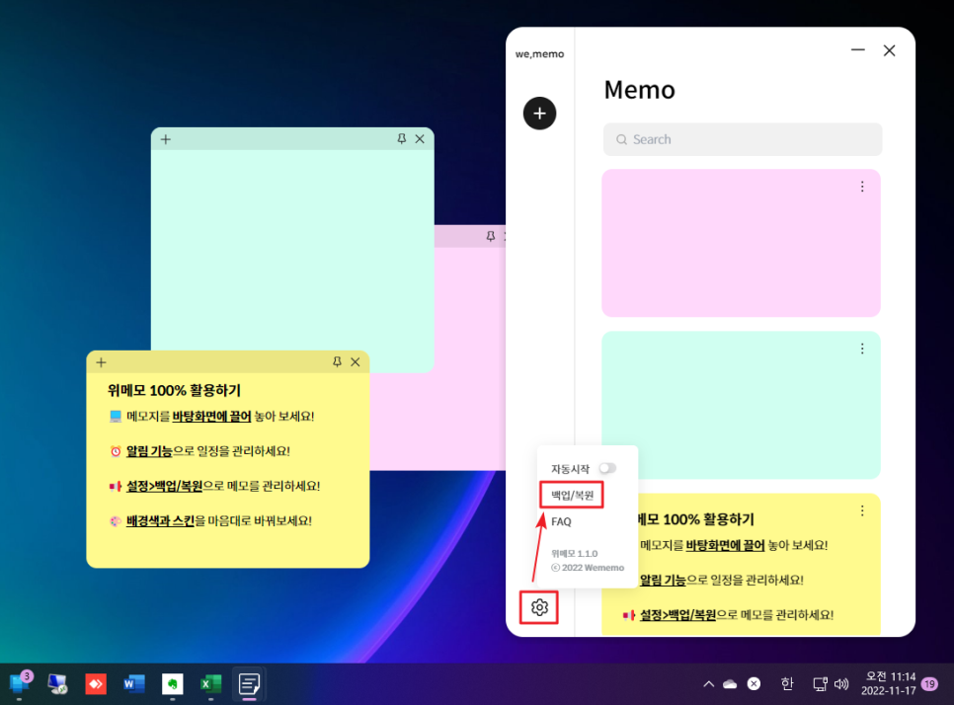The image size is (954, 705).
Task: Open settings via the gear icon
Action: pos(539,607)
